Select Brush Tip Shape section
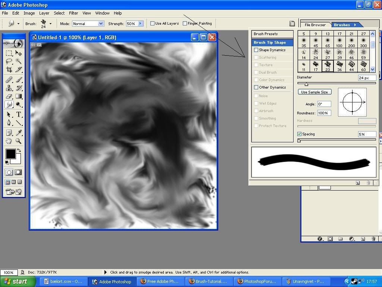This screenshot has height=287, width=382. coord(272,43)
